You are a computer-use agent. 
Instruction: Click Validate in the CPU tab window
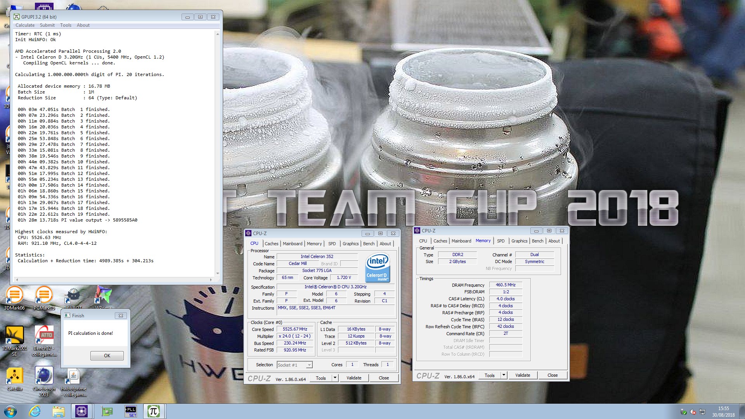point(354,378)
